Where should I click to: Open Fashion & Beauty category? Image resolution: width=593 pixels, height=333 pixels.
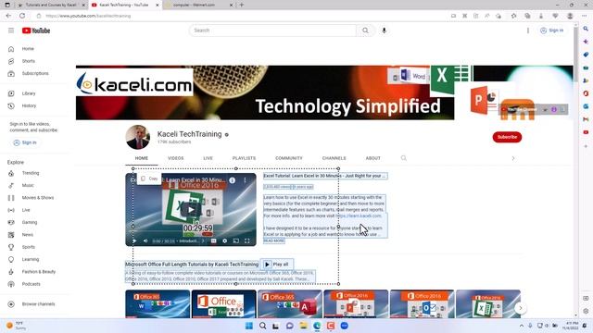[x=38, y=272]
